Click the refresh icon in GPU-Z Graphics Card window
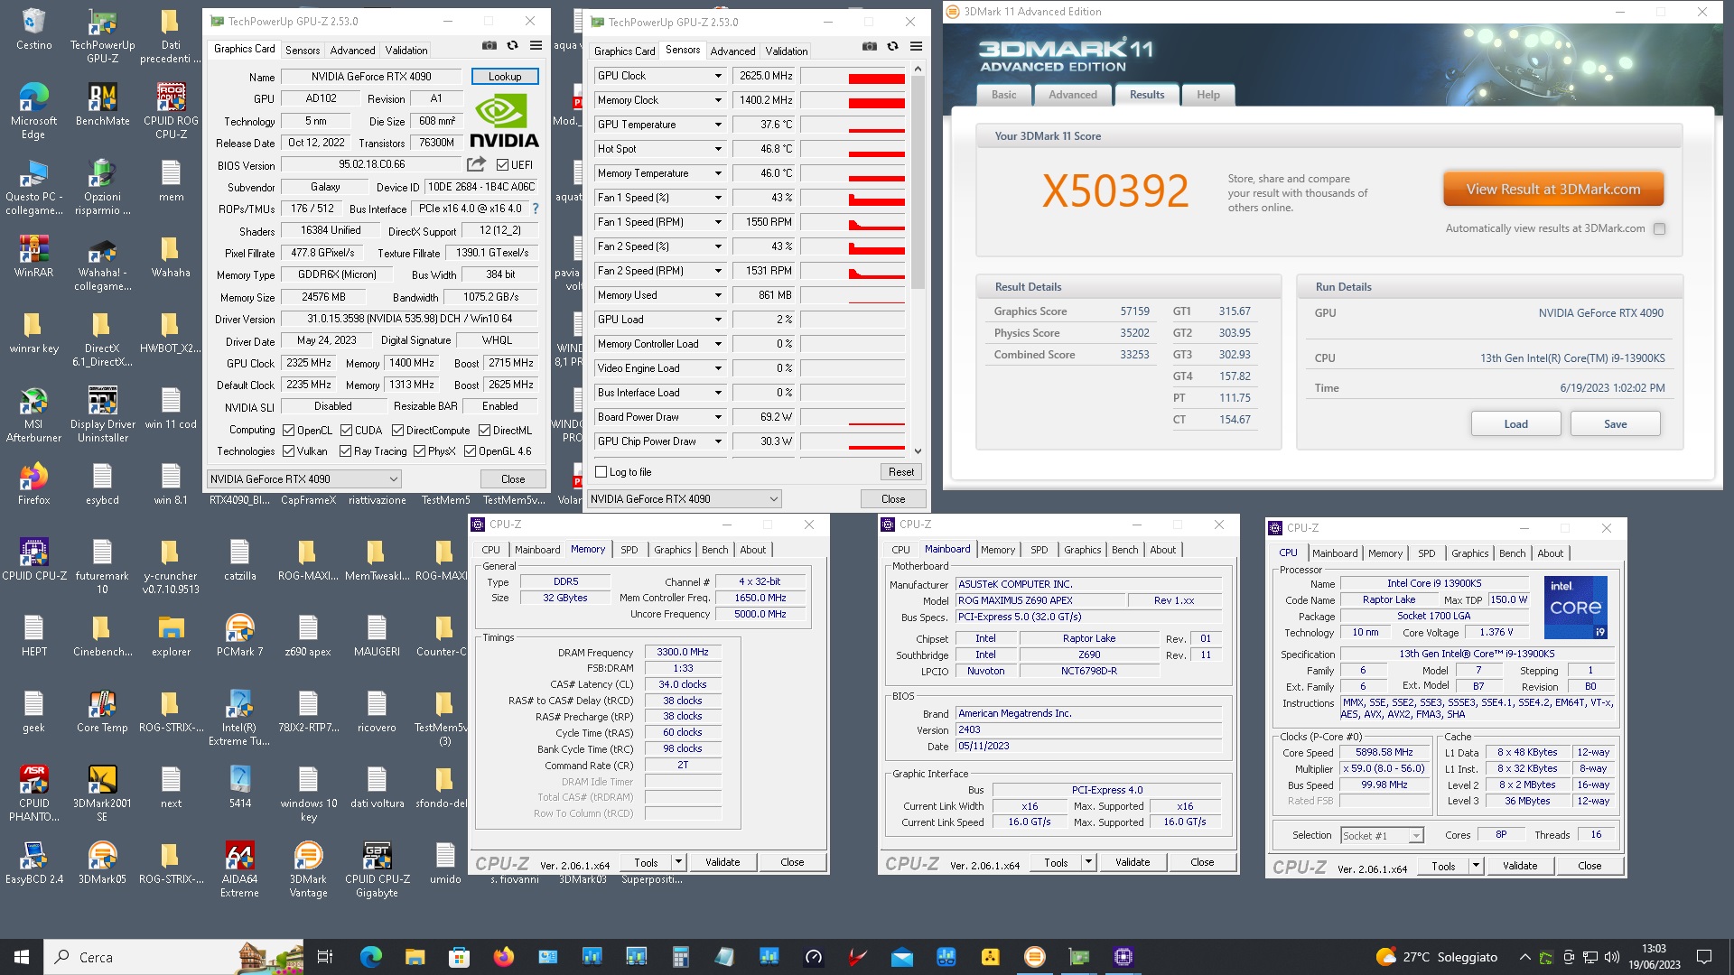This screenshot has height=975, width=1734. tap(512, 45)
